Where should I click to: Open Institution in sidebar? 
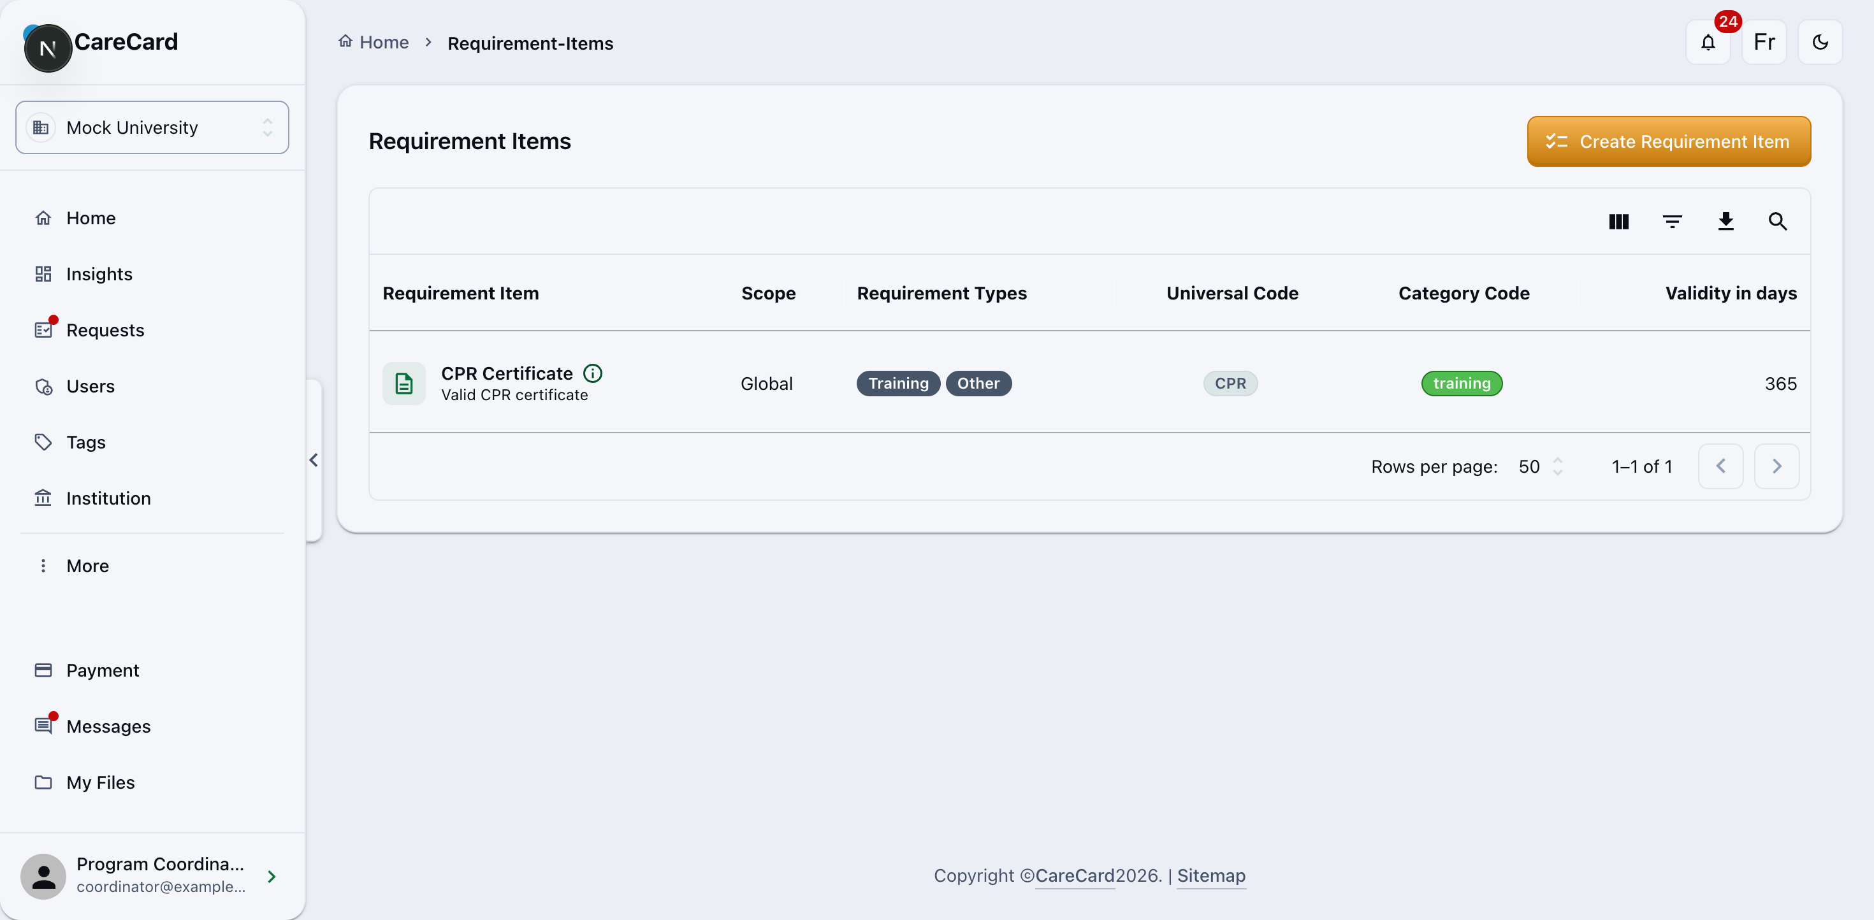coord(152,498)
